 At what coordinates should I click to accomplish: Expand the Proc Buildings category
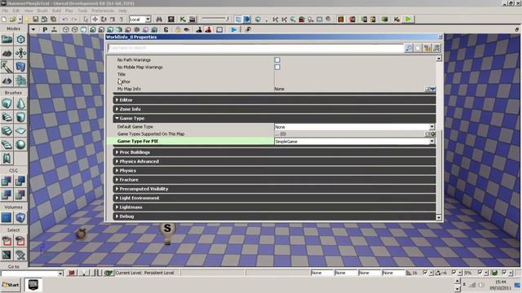(274, 152)
